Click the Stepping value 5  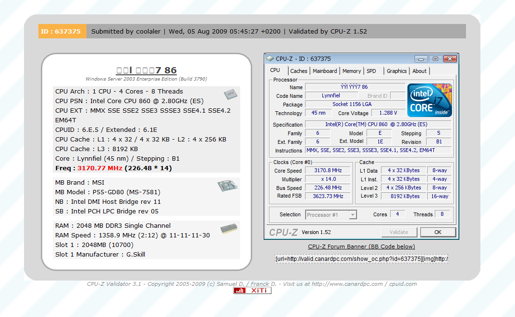(439, 133)
